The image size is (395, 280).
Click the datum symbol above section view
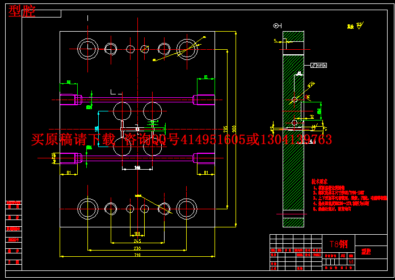click(x=277, y=25)
